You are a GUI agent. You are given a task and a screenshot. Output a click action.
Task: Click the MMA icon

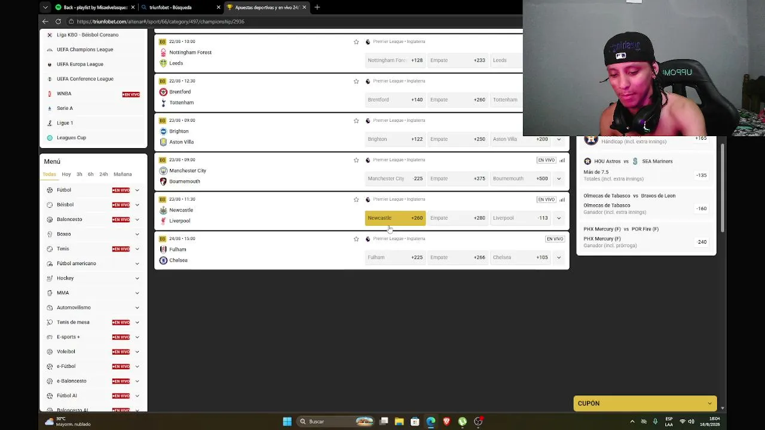(50, 293)
